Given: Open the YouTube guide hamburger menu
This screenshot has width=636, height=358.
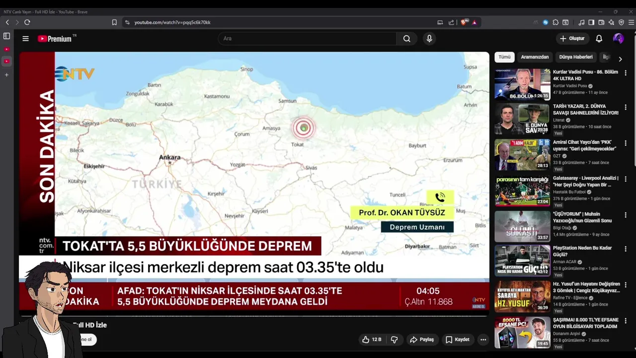Looking at the screenshot, I should pos(25,38).
